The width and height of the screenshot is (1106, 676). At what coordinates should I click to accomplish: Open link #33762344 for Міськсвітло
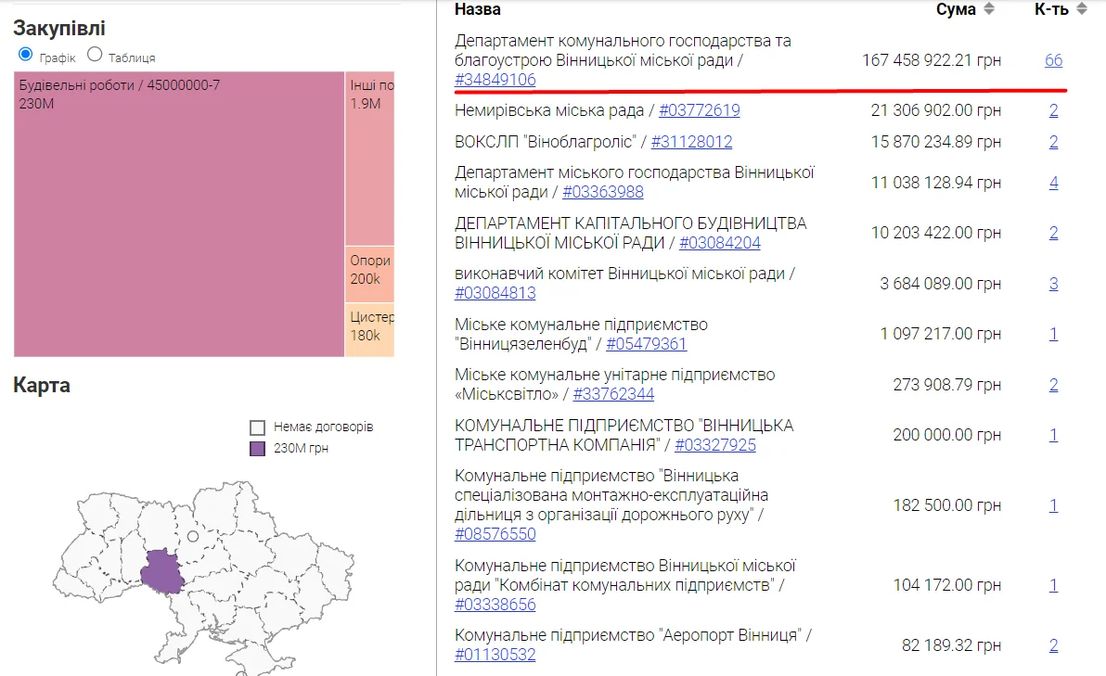coord(613,394)
